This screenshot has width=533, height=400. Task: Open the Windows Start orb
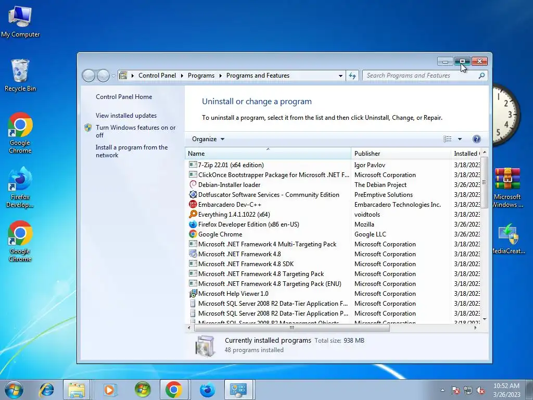coord(14,390)
